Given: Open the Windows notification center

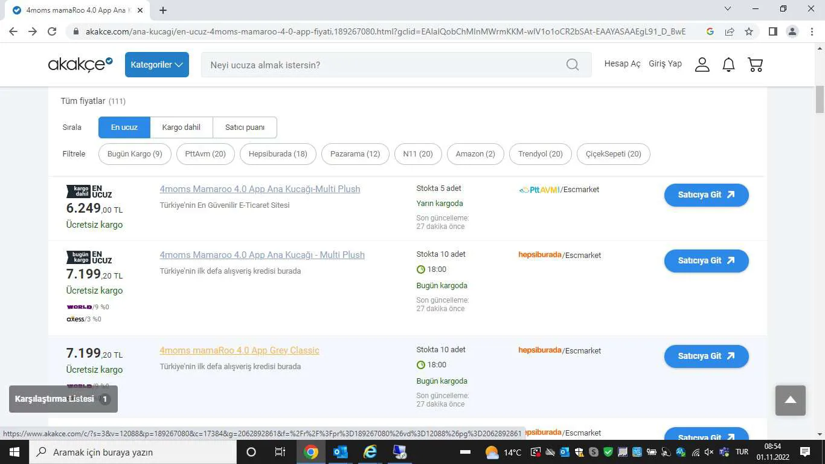Looking at the screenshot, I should click(x=804, y=452).
